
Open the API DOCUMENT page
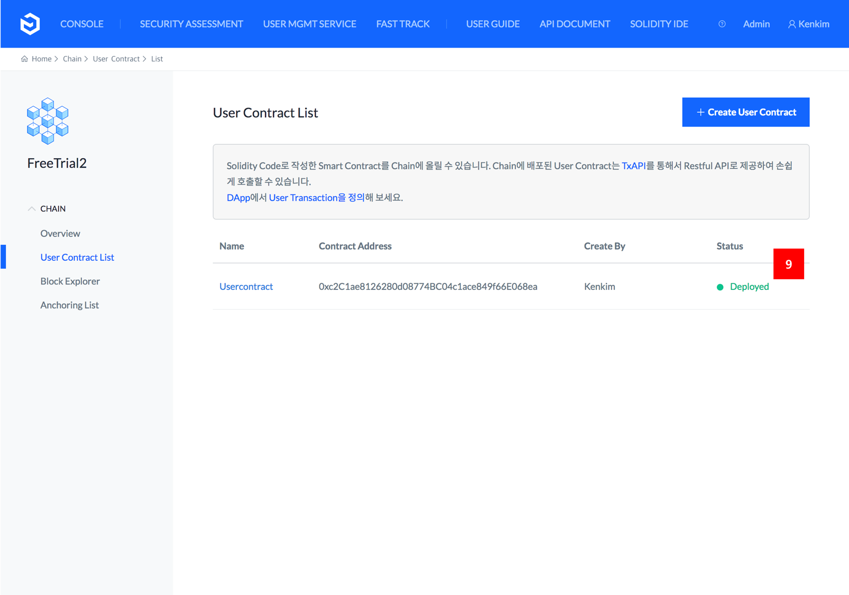click(x=575, y=24)
